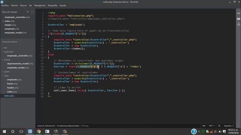The height and width of the screenshot is (135, 241).
Task: Switch to Brackets on the taskbar
Action: click(x=30, y=132)
